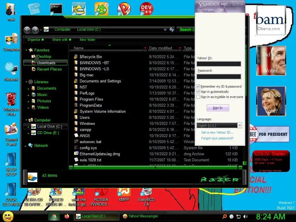Open the Computer desktop icon
This screenshot has width=296, height=222.
click(11, 42)
